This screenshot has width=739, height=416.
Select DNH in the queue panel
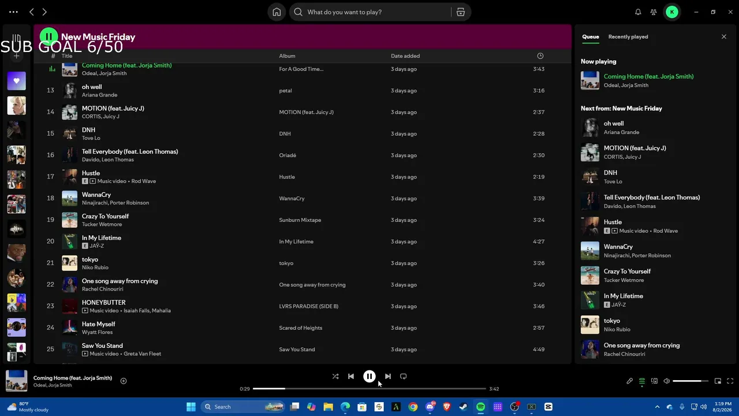(x=610, y=173)
